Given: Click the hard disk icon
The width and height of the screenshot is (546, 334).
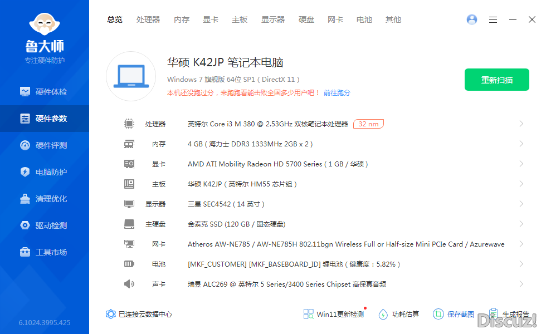Looking at the screenshot, I should tap(129, 224).
